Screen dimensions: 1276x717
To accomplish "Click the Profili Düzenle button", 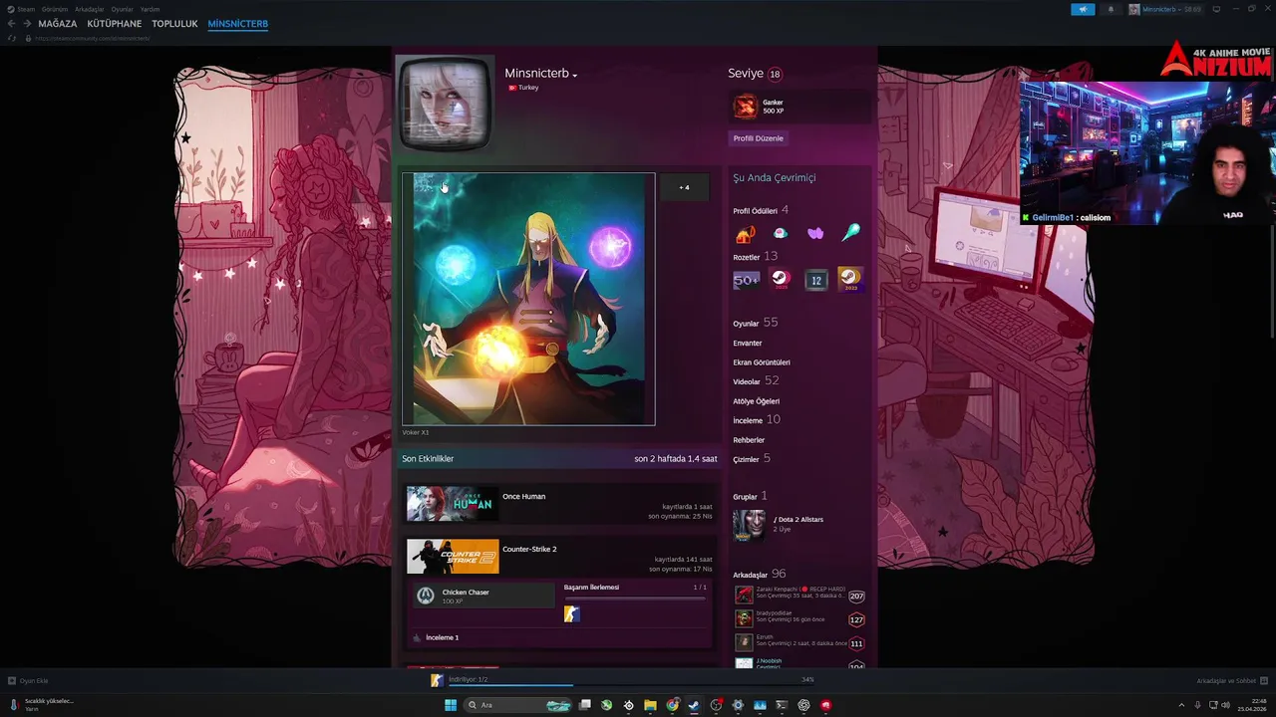I will (759, 138).
